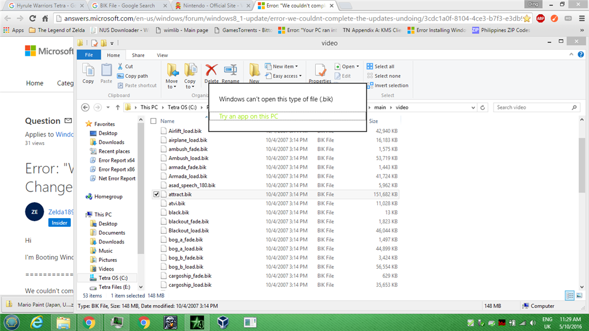
Task: Open the Adblock Plus extension icon
Action: click(541, 18)
